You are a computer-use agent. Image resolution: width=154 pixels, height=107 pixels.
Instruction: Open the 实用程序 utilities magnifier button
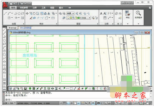pos(138,14)
